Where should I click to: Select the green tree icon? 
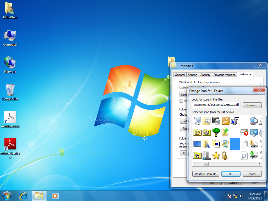216,132
